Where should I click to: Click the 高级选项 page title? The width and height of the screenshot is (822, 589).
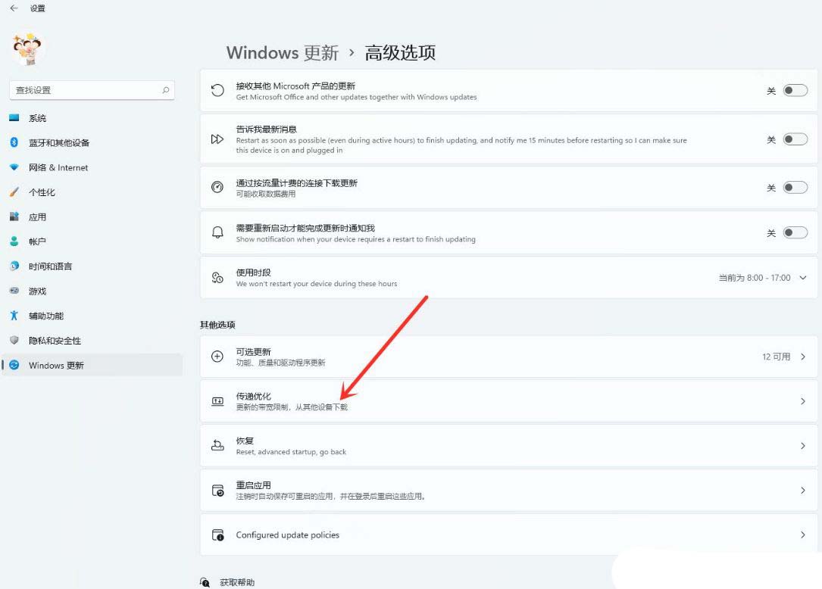coord(400,53)
